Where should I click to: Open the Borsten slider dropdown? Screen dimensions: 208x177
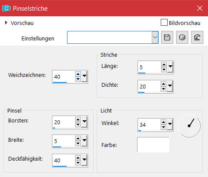[x=84, y=122]
